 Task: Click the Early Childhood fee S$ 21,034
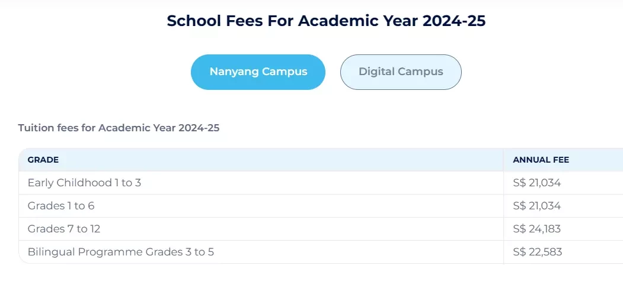(537, 183)
